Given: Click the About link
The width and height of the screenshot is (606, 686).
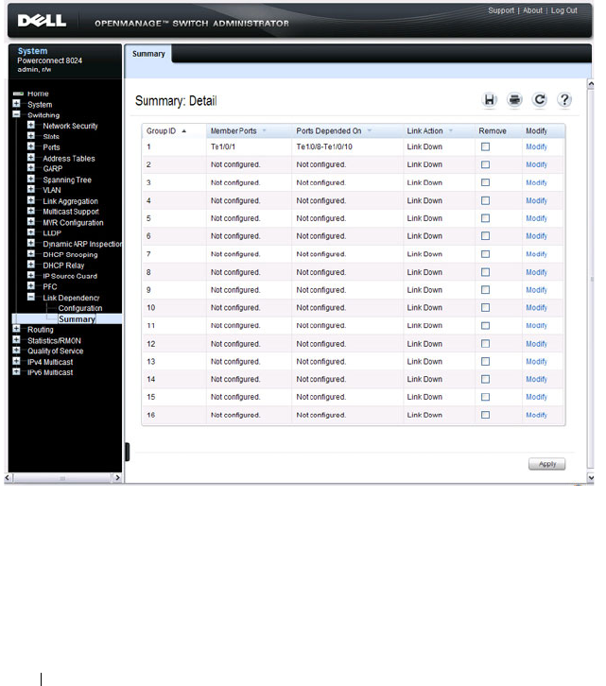Looking at the screenshot, I should point(532,10).
